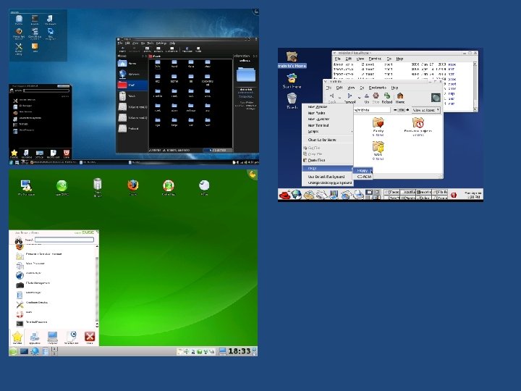Image resolution: width=521 pixels, height=391 pixels.
Task: Launch Firefox from green desktop
Action: coord(133,187)
